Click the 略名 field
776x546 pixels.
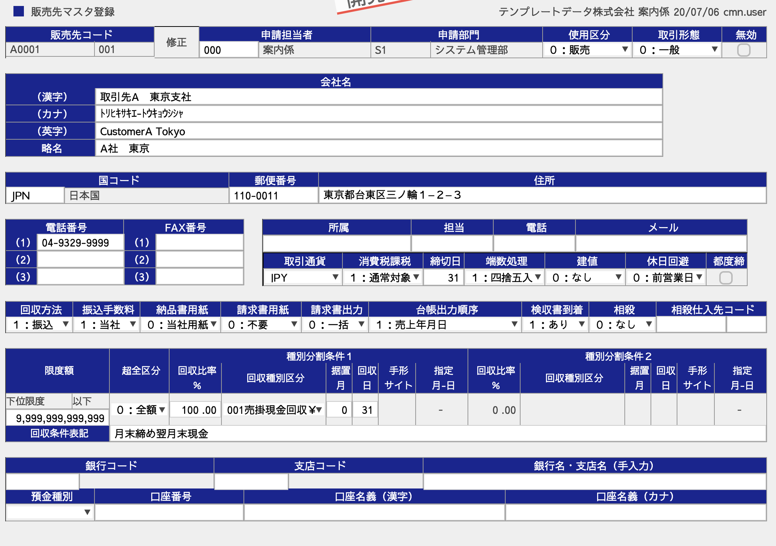[x=379, y=148]
